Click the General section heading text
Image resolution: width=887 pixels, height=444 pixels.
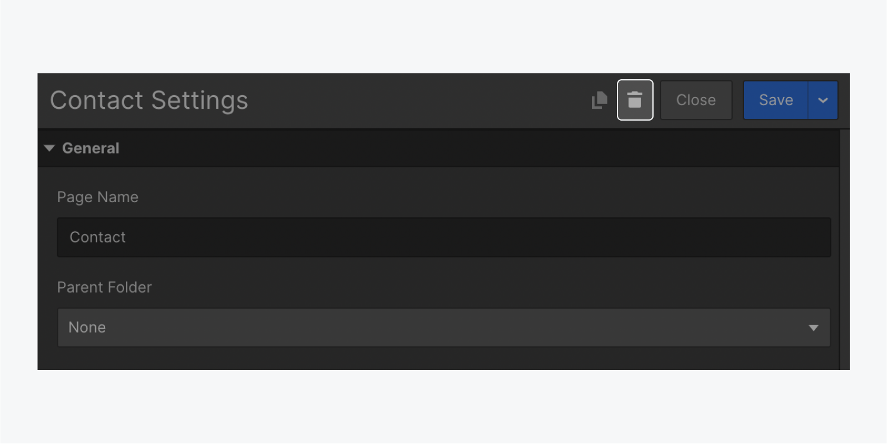click(x=90, y=148)
